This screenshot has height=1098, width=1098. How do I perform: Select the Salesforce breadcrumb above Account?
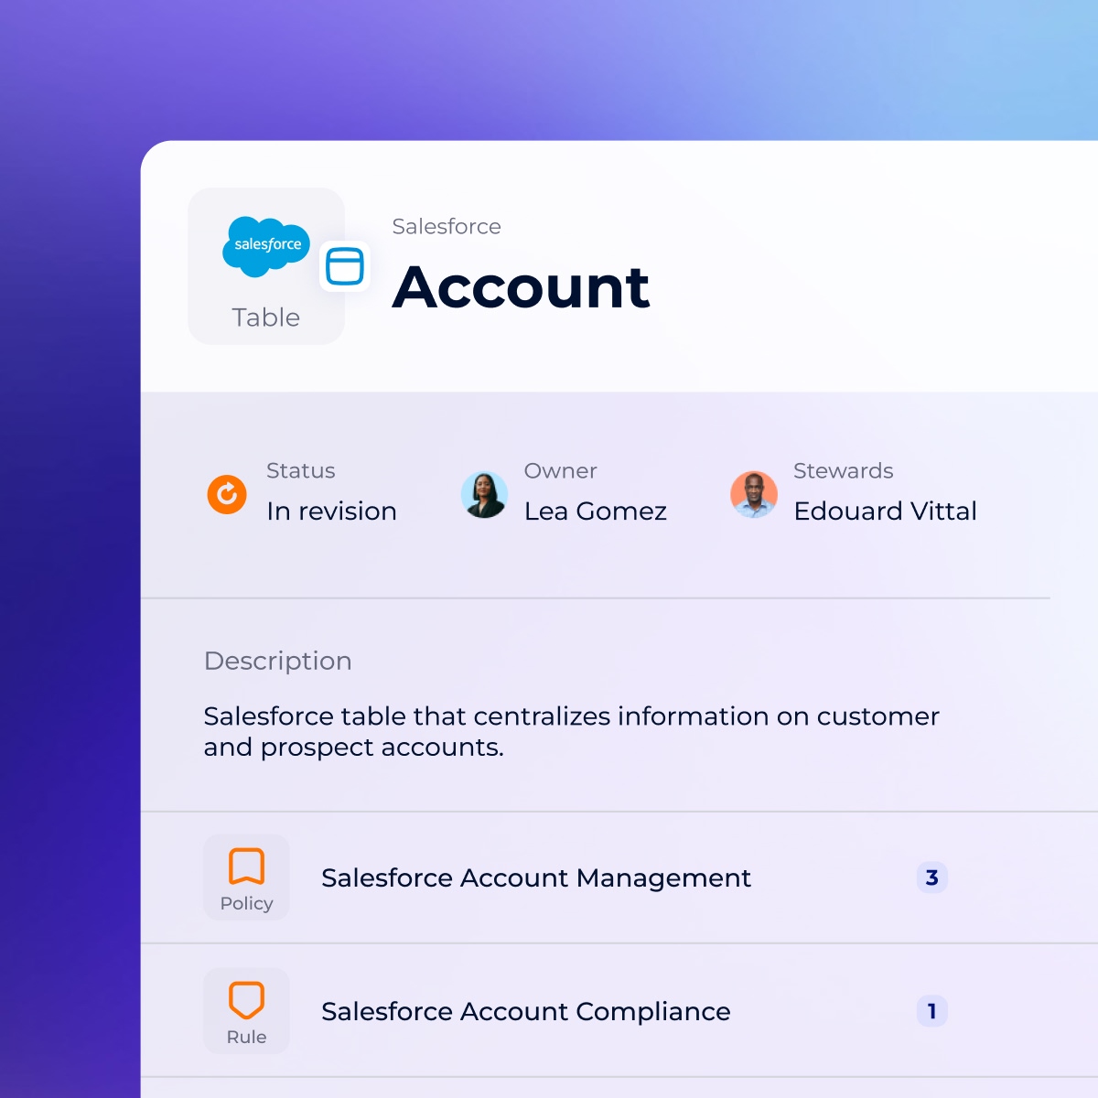point(447,226)
